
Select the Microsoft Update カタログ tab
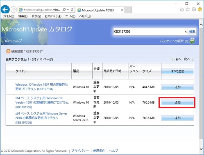point(100,10)
